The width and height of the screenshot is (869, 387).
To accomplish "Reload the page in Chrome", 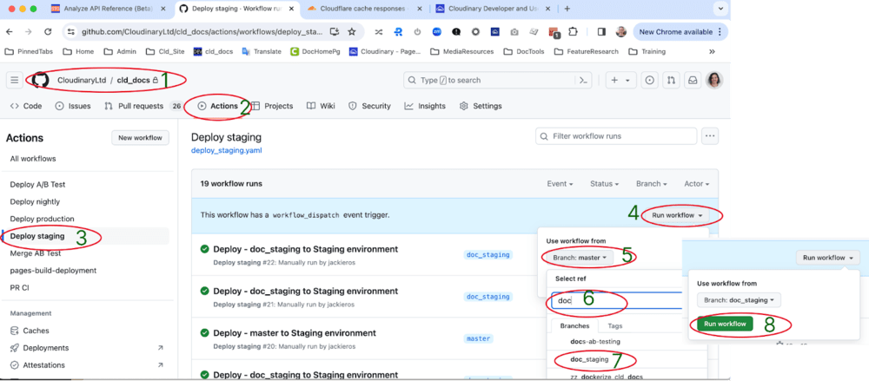I will (x=48, y=32).
